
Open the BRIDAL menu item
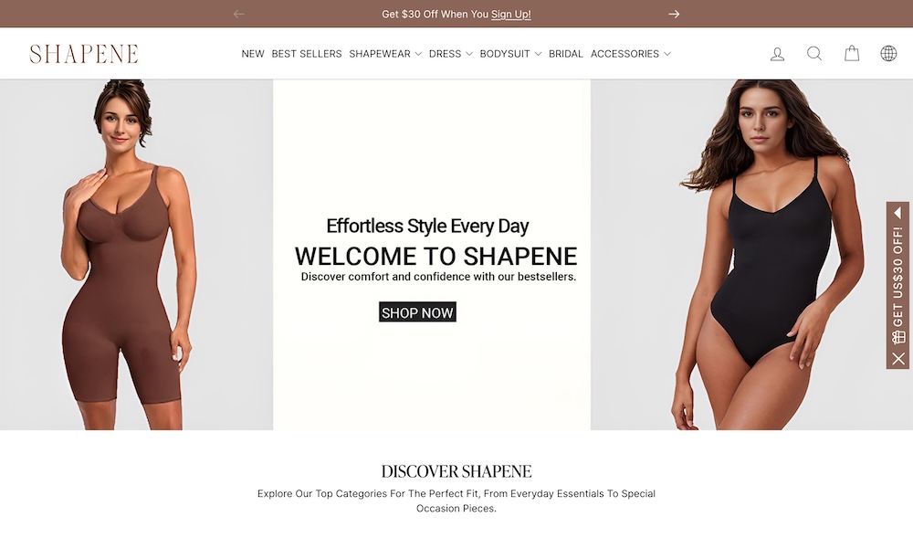point(566,54)
